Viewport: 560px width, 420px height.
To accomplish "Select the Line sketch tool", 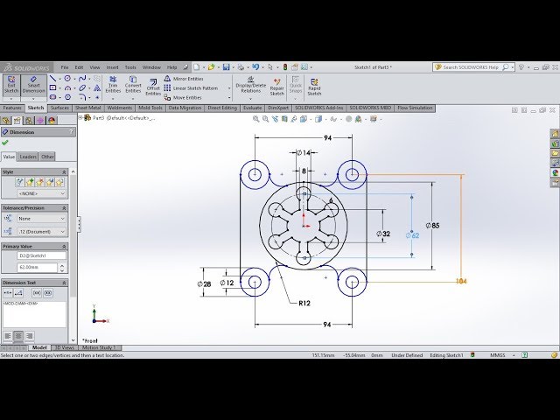I will click(52, 78).
